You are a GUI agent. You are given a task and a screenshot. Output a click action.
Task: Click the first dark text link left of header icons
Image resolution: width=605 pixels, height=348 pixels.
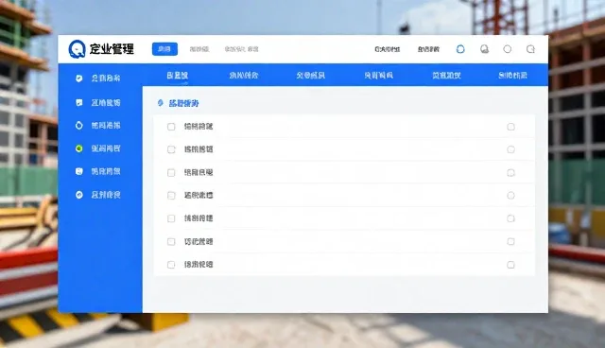(387, 49)
